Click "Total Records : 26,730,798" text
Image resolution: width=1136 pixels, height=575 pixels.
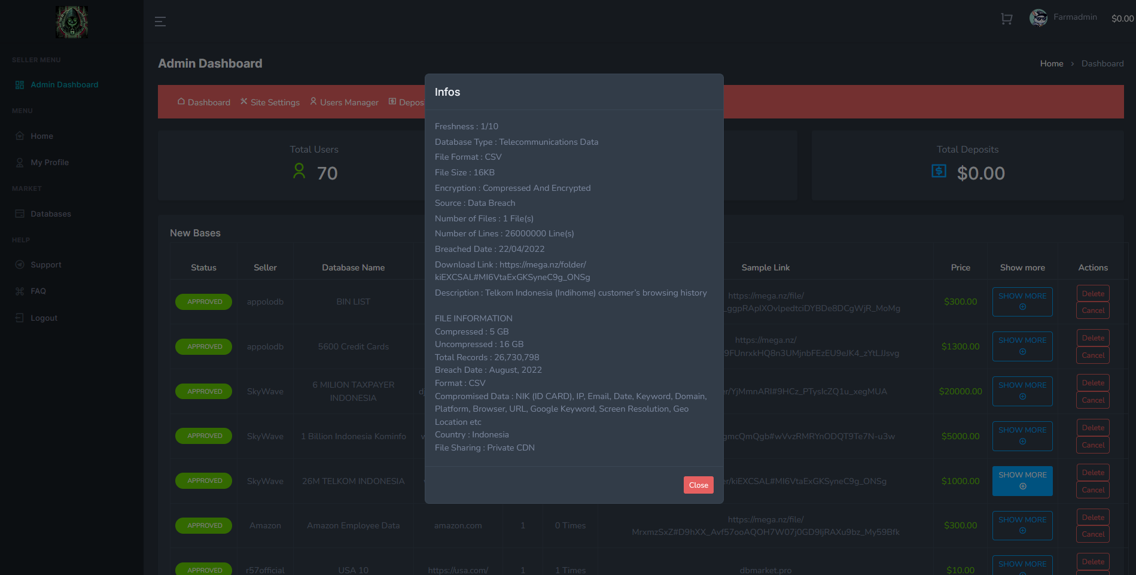(x=487, y=357)
